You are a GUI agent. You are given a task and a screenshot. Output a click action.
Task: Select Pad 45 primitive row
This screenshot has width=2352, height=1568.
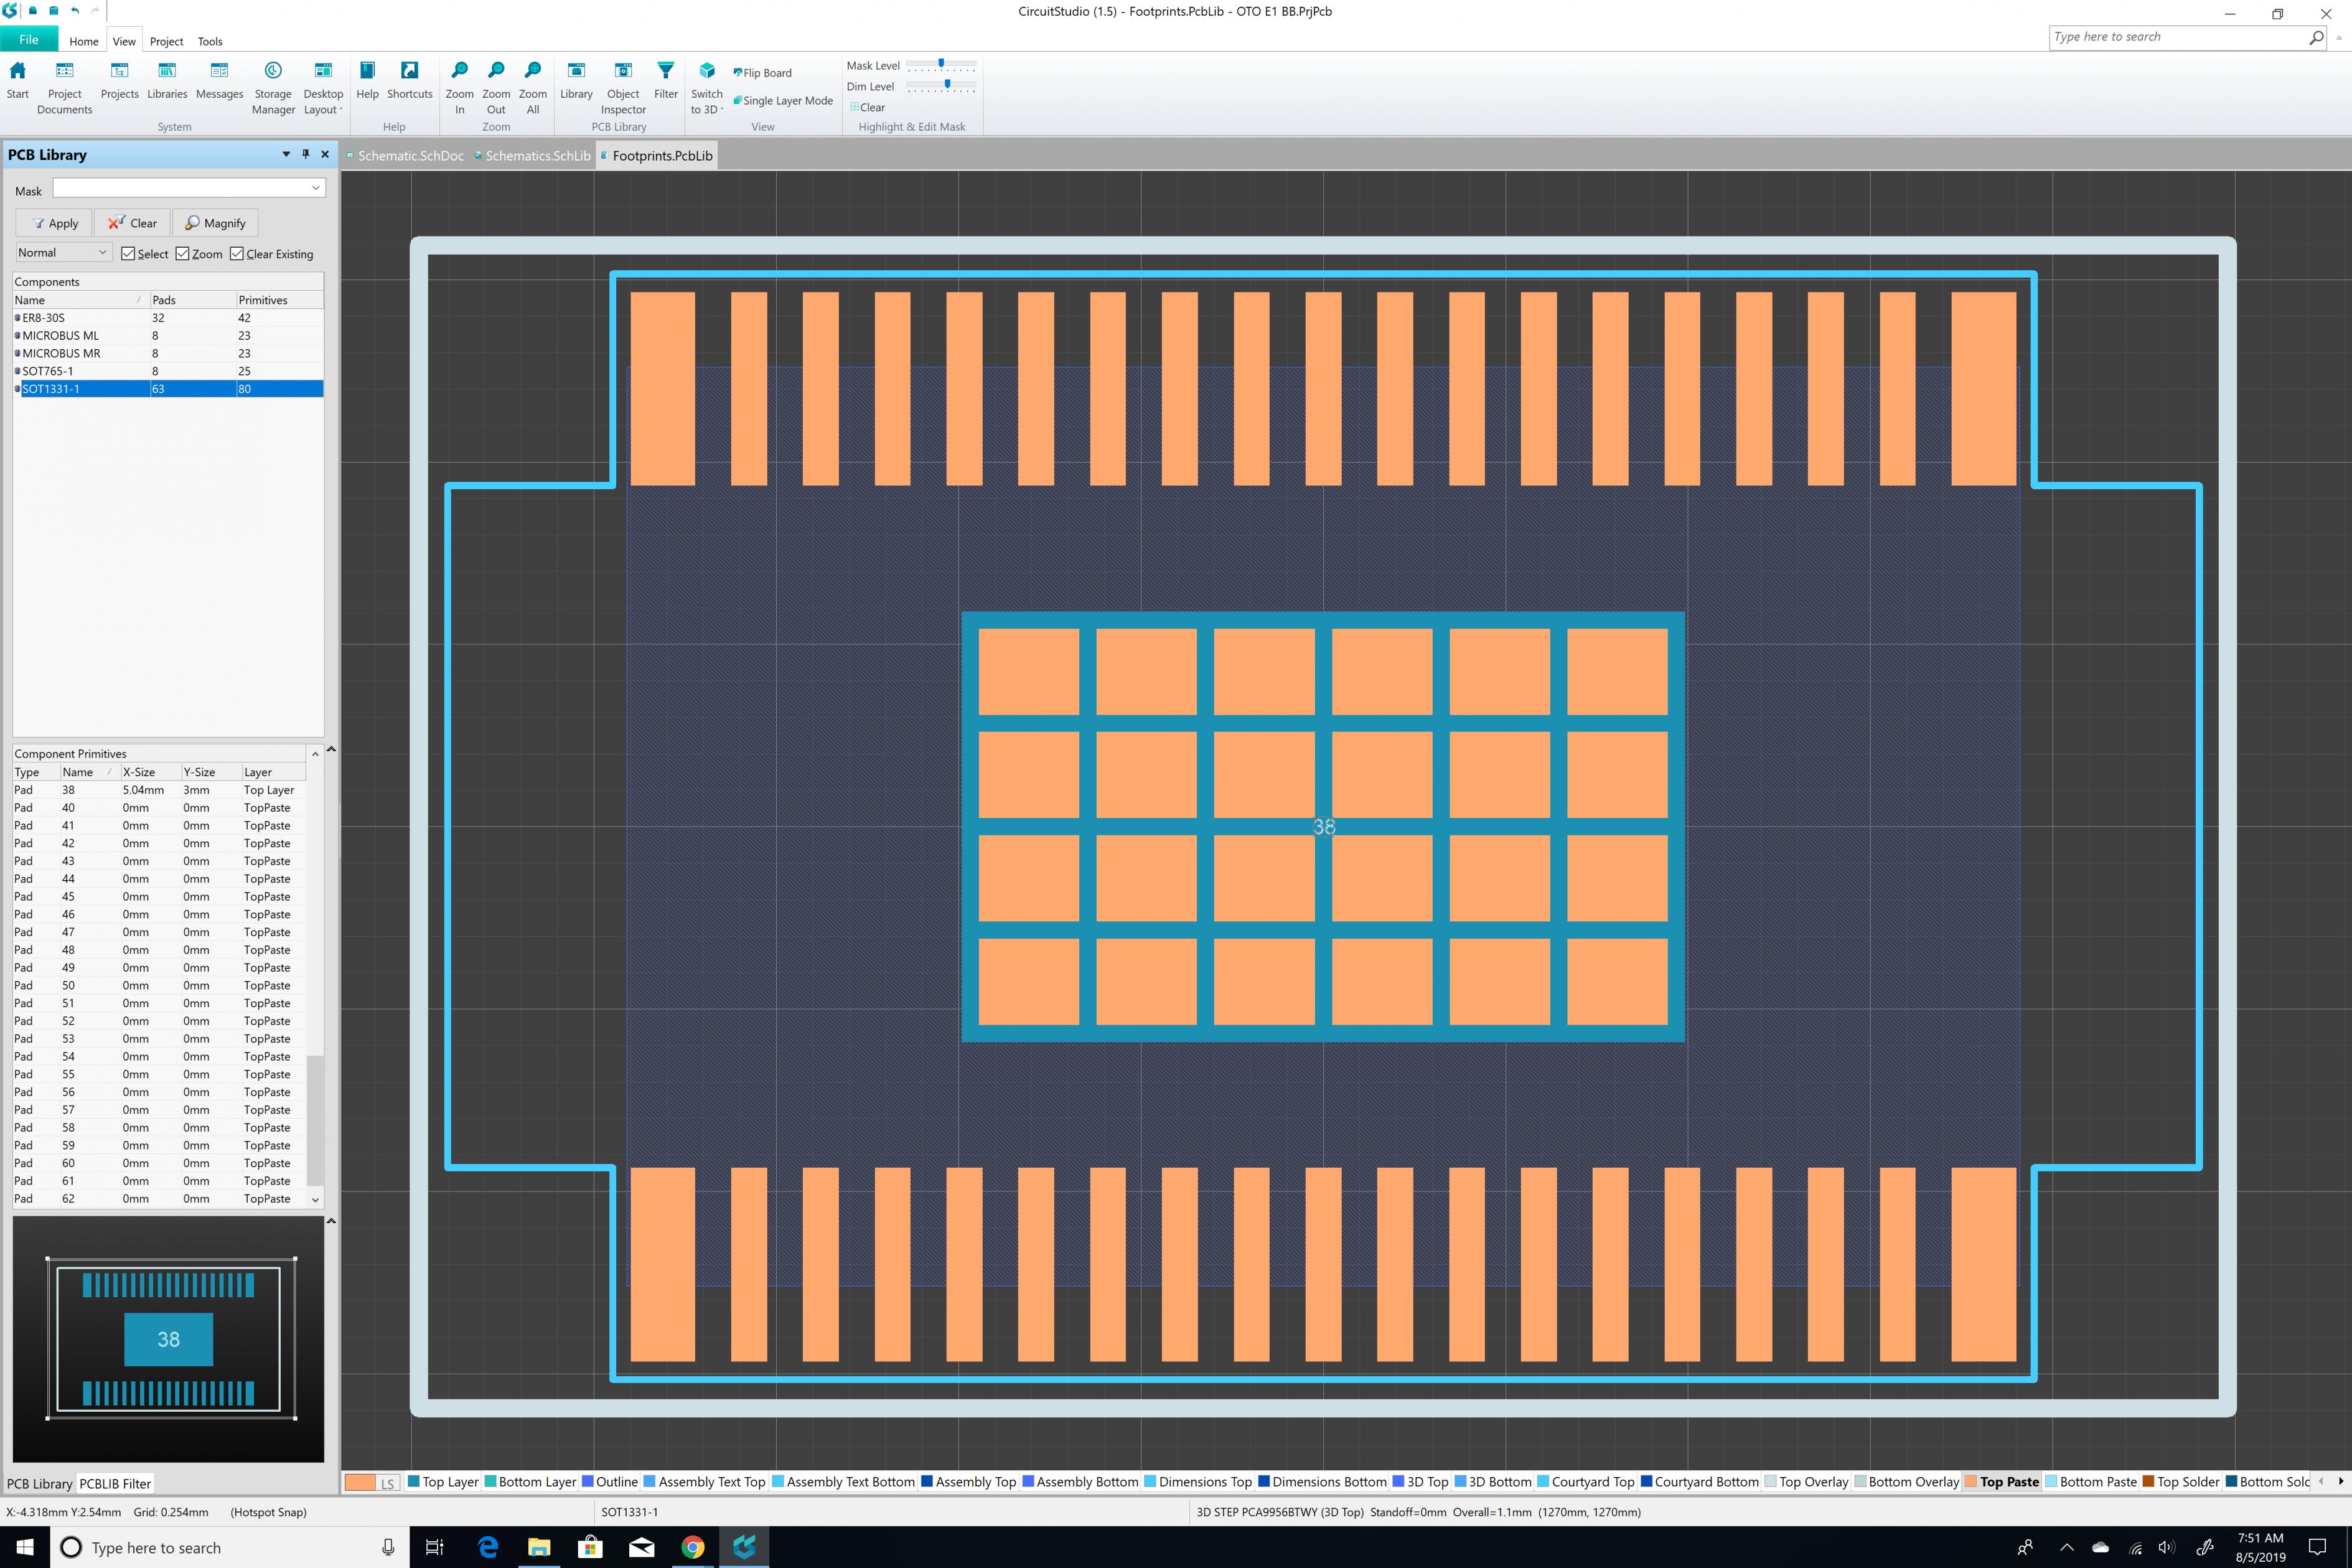(x=159, y=897)
